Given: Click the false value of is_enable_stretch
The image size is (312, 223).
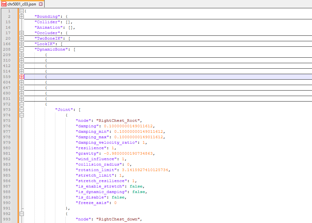Looking at the screenshot, I should point(136,186).
